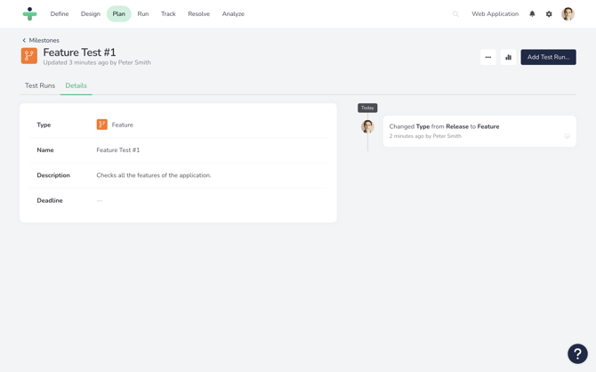This screenshot has width=596, height=372.
Task: Click the comment icon on activity entry
Action: pos(567,136)
